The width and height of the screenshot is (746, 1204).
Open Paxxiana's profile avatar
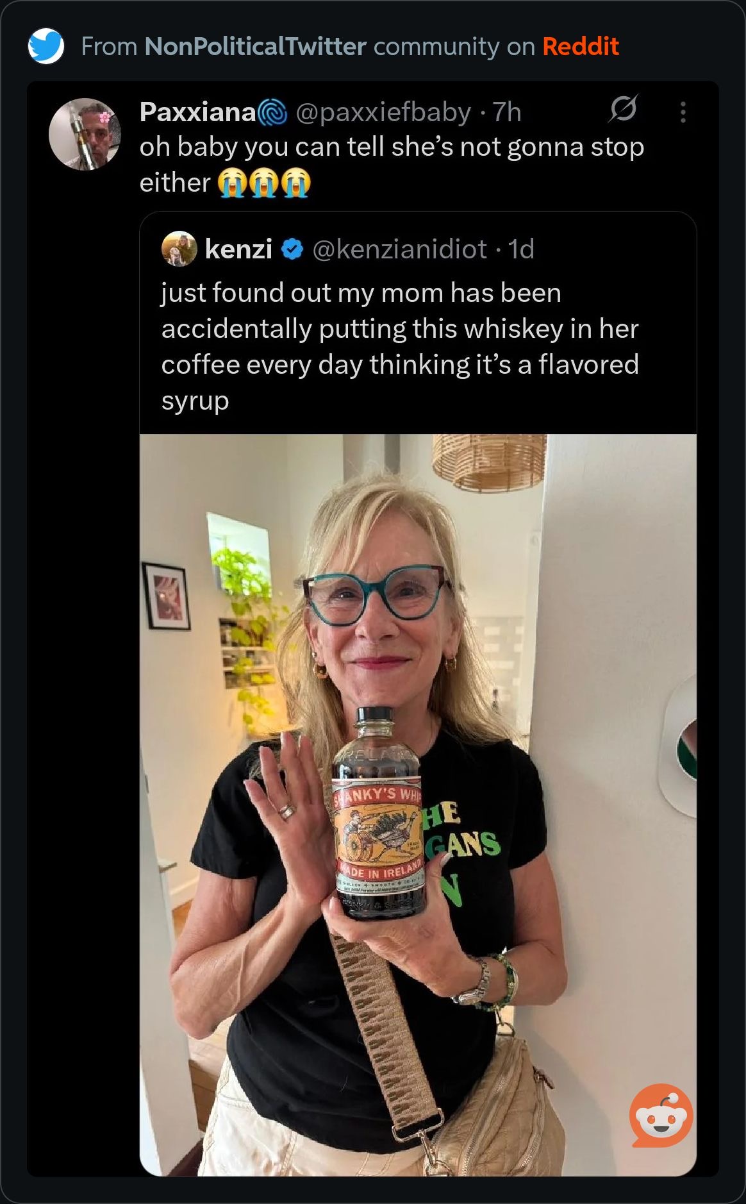point(85,134)
